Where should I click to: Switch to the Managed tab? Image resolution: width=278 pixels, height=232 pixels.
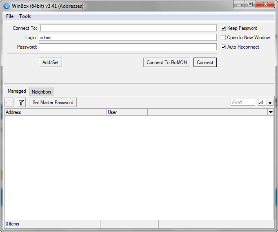[x=17, y=91]
